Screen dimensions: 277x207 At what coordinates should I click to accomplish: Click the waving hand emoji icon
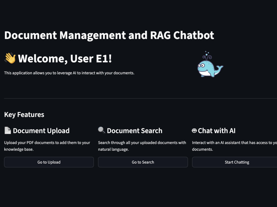click(x=10, y=58)
